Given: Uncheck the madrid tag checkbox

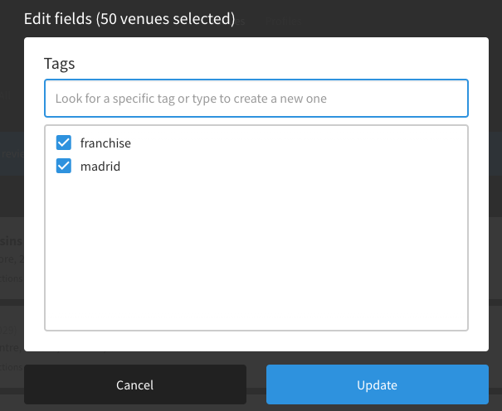Looking at the screenshot, I should (64, 166).
